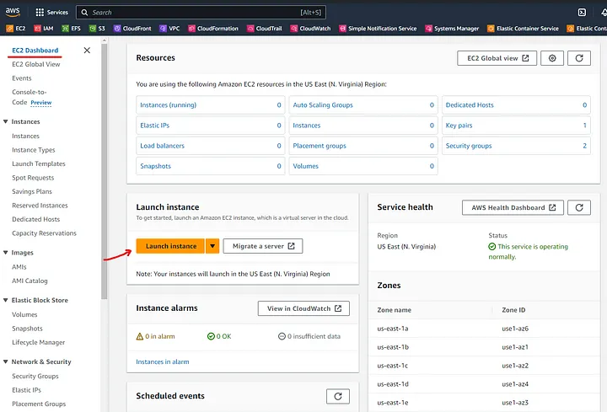Click the AWS logo home icon

point(13,12)
